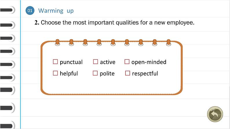Click the word active
Screen dimensions: 230x129
coord(107,62)
